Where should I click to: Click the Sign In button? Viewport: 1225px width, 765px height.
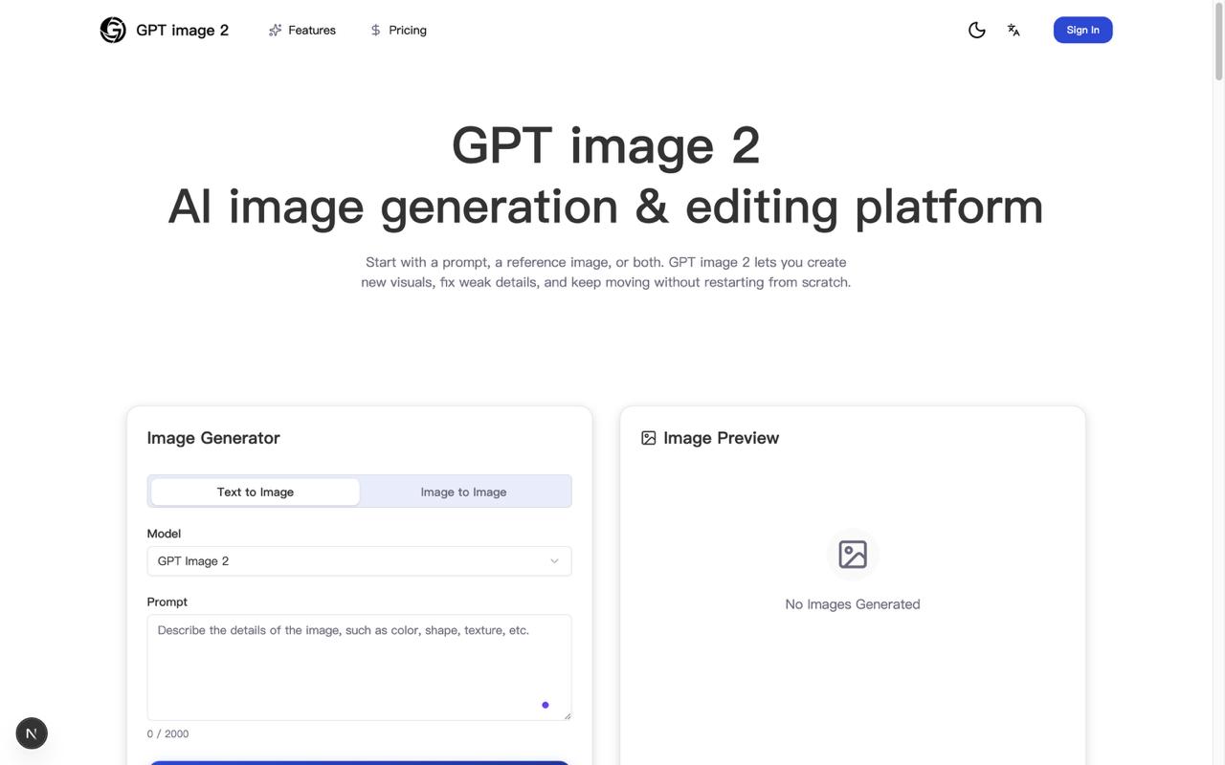[1082, 28]
